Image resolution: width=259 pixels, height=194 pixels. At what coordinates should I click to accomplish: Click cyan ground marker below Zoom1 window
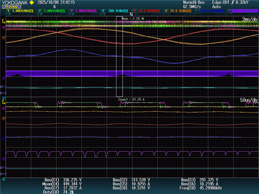[4, 179]
